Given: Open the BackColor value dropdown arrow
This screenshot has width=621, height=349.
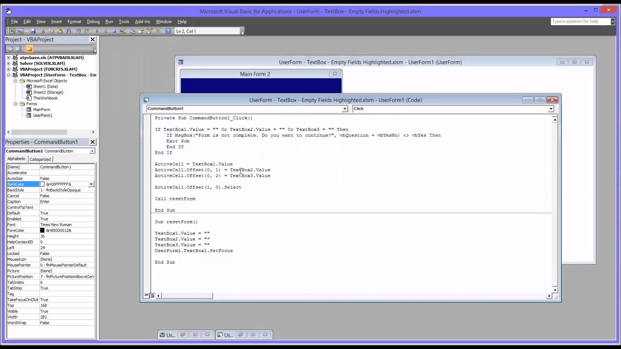Looking at the screenshot, I should (x=91, y=184).
